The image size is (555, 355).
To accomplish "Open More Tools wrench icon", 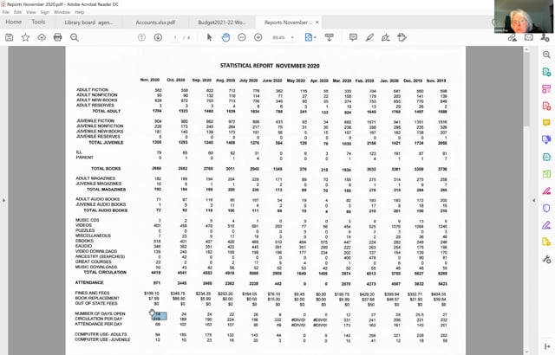I will 546,259.
